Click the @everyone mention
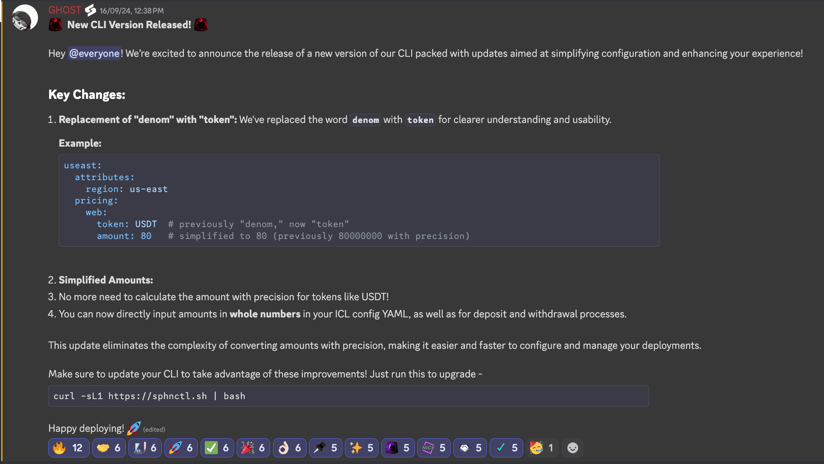Screen dimensions: 824x464 pos(94,54)
